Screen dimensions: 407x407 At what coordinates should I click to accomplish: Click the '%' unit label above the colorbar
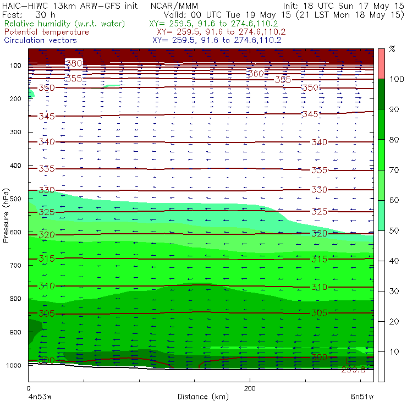(392, 49)
